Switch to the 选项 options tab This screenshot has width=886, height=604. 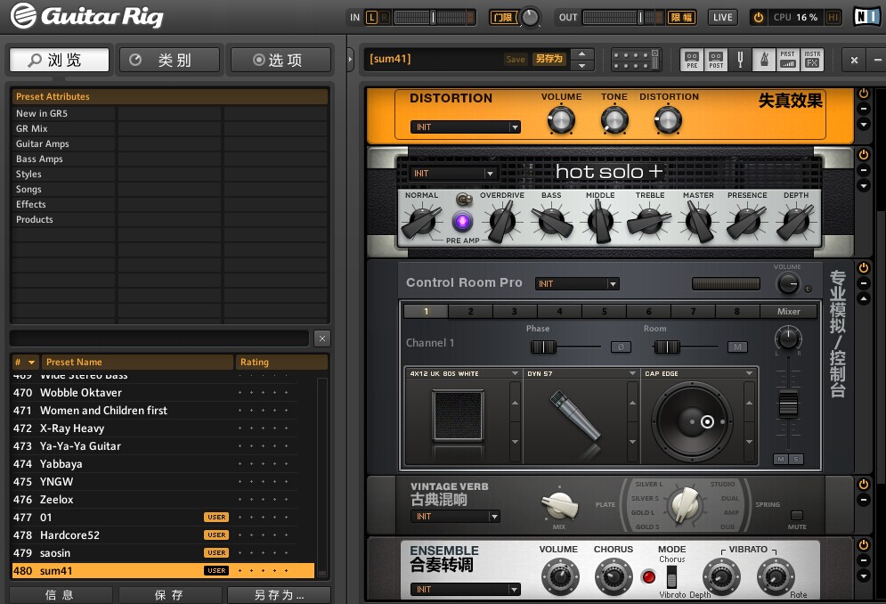click(x=280, y=60)
